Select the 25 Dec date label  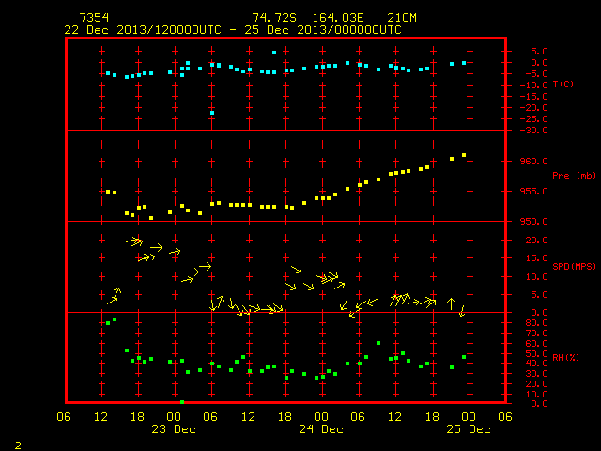pos(469,429)
